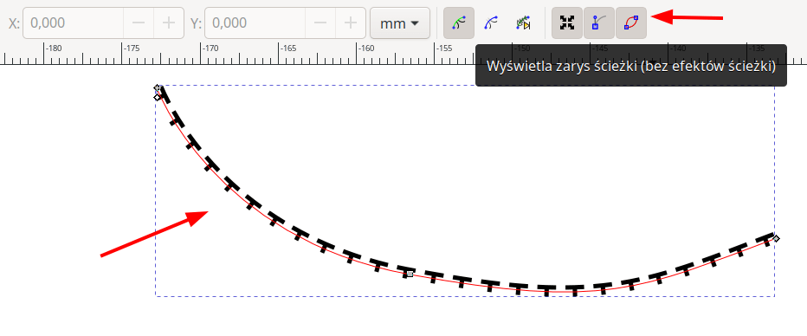Increase the X coordinate with plus
807x336 pixels.
(x=168, y=23)
